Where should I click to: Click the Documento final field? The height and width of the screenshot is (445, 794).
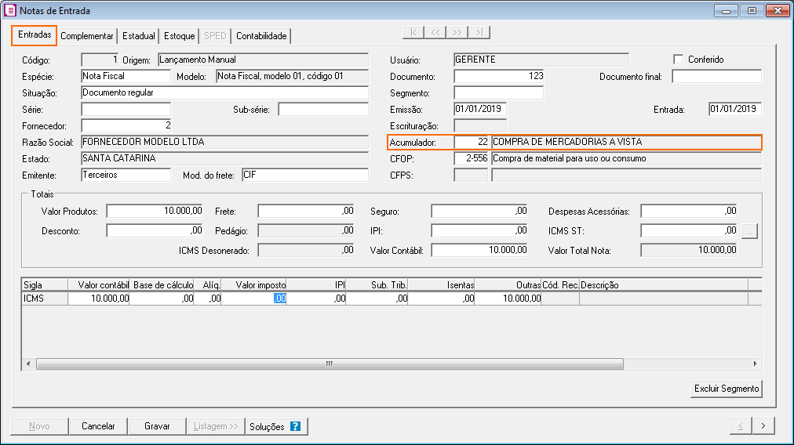(716, 76)
